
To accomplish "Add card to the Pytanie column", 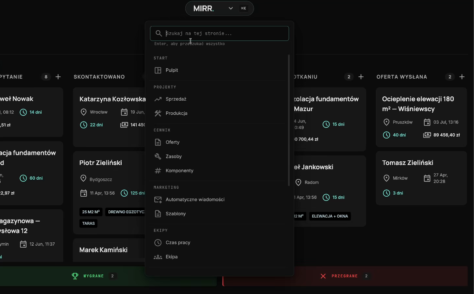I will (58, 77).
